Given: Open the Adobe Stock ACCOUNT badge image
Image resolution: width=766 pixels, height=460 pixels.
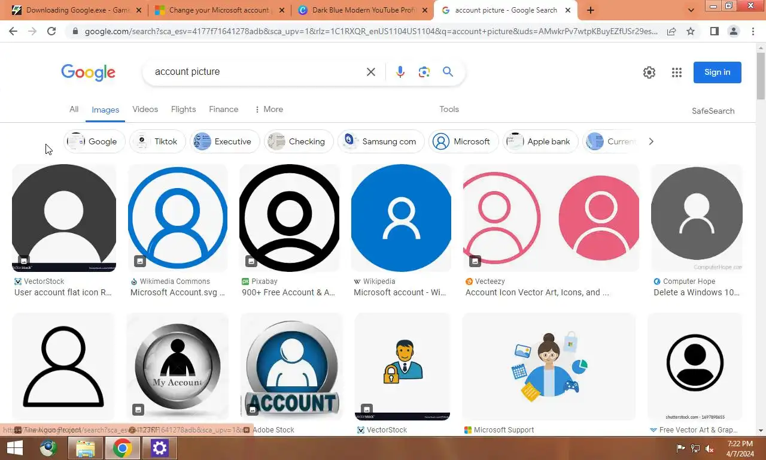Looking at the screenshot, I should [x=291, y=367].
